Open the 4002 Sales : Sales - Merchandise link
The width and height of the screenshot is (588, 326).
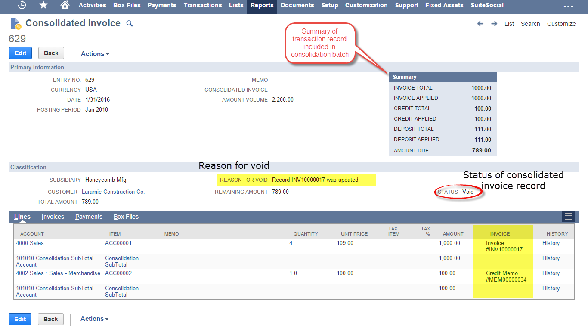(58, 273)
